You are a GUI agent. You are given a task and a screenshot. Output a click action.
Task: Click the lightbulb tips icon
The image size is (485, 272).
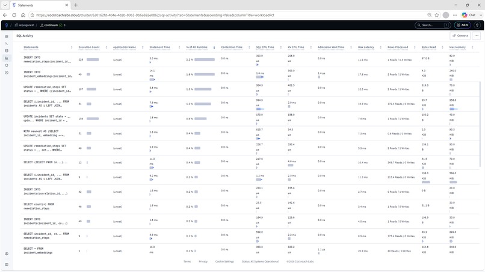coord(477,25)
